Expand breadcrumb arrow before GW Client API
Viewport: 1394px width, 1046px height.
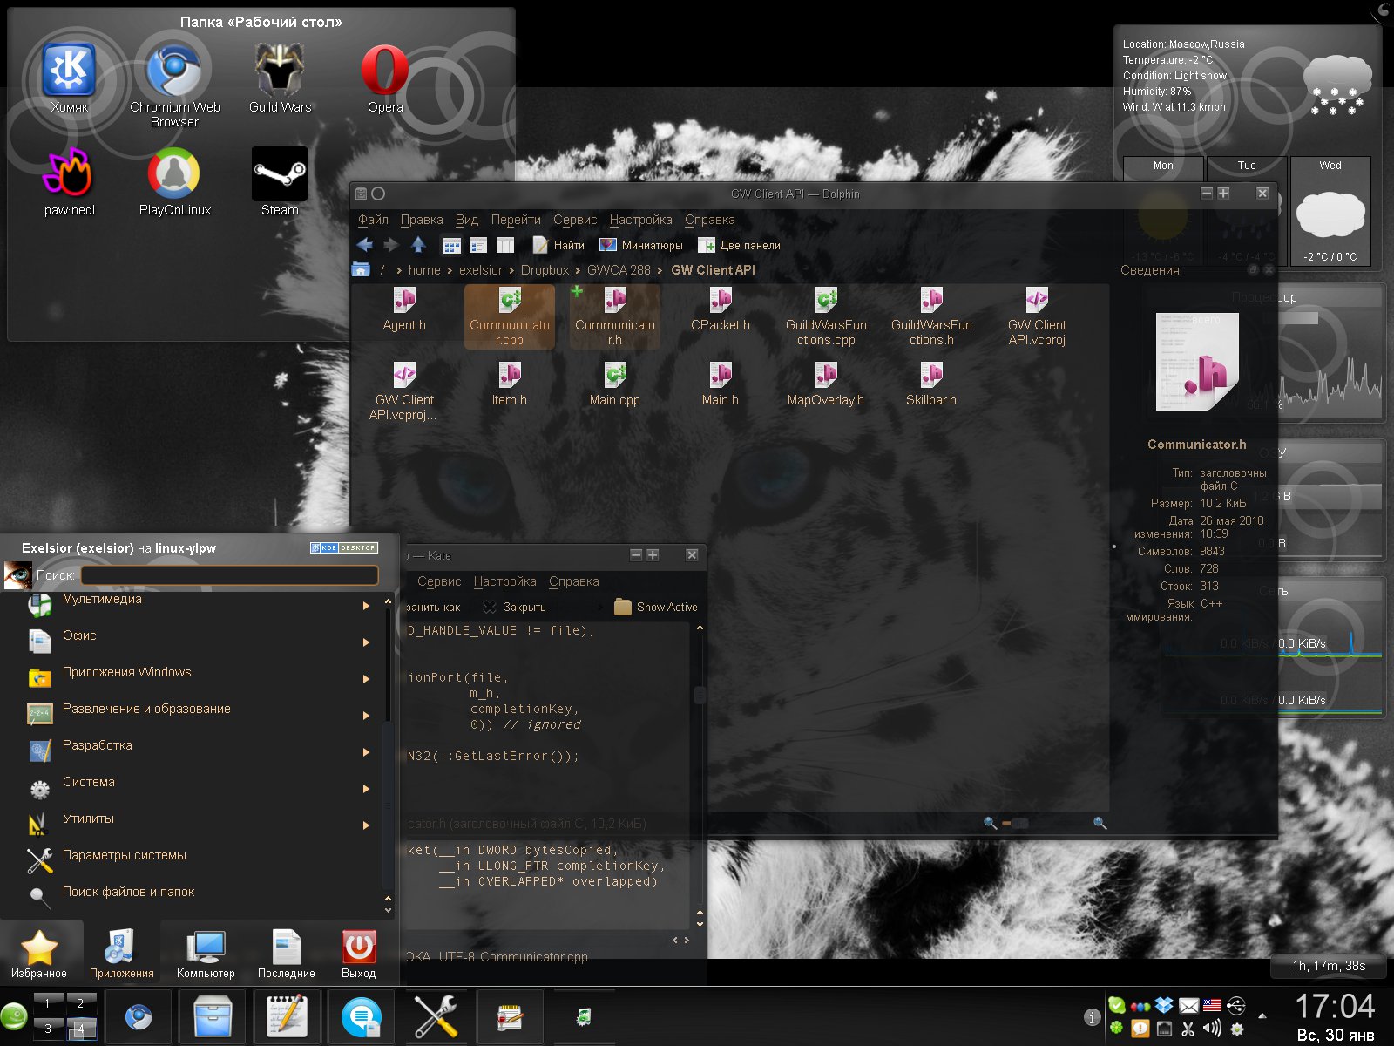coord(660,270)
